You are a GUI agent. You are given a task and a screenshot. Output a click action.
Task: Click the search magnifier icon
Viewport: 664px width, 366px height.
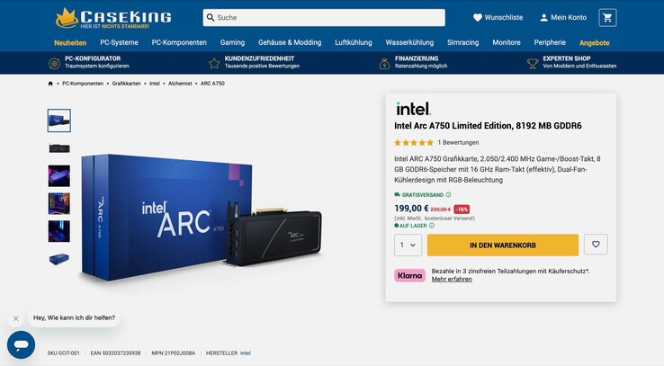click(x=210, y=17)
